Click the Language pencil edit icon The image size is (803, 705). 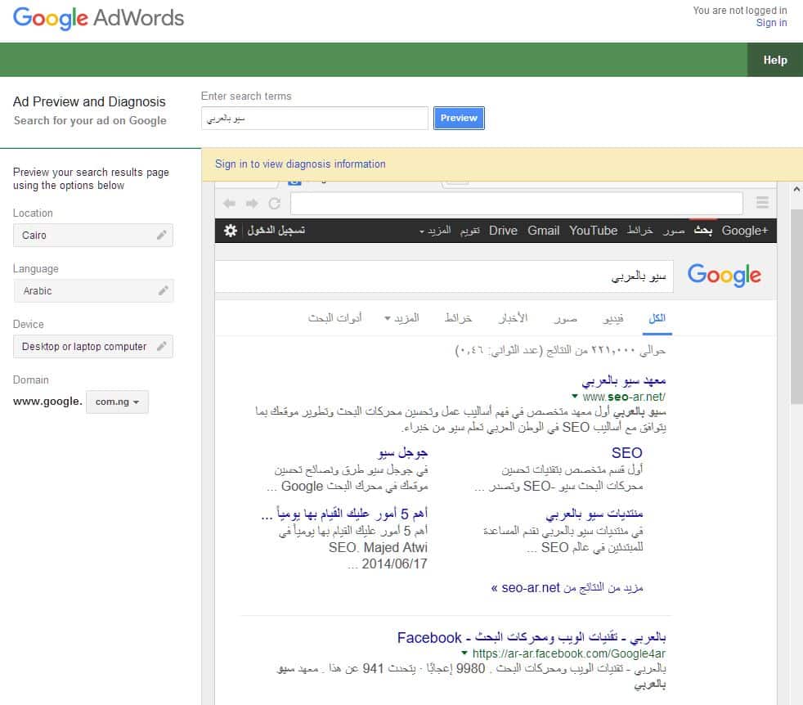coord(163,290)
